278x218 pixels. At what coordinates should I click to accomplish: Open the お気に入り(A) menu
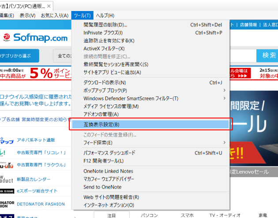(55, 15)
